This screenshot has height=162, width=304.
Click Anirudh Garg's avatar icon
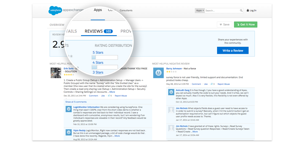171,92
